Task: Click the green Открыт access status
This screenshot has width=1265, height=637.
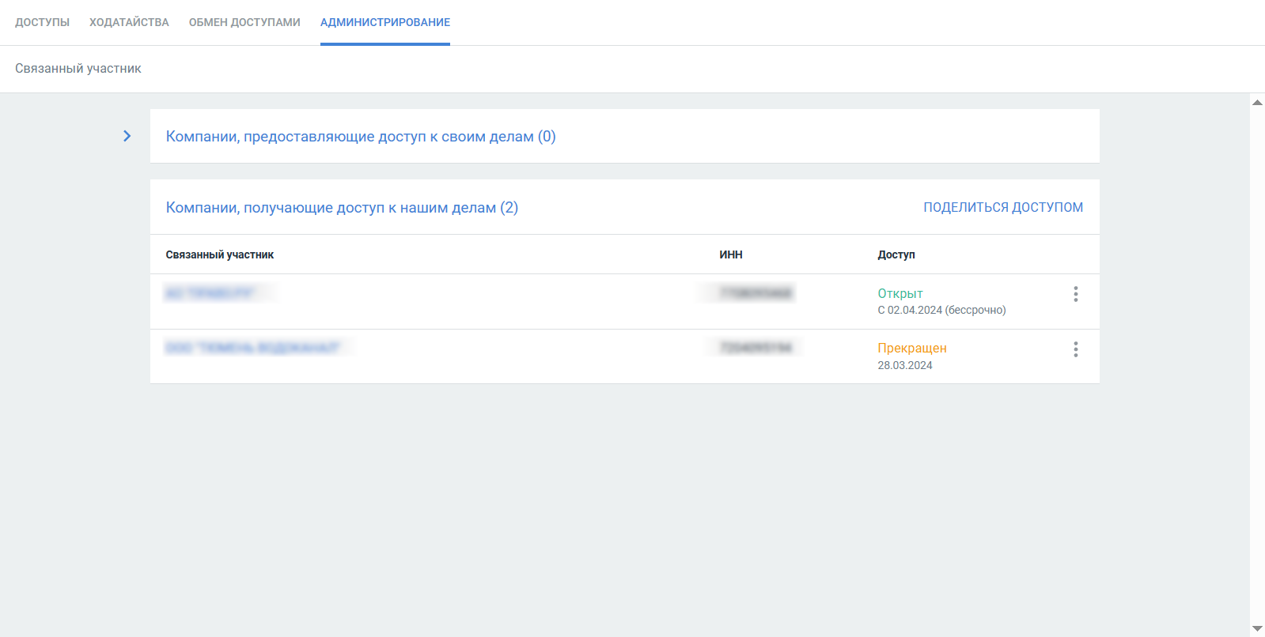Action: pyautogui.click(x=900, y=293)
